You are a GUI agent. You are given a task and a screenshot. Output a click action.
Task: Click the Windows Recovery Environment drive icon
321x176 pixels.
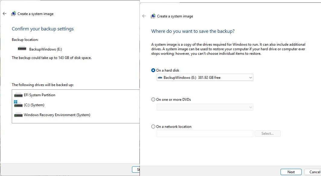coord(18,115)
